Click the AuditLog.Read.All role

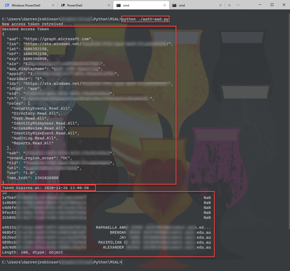pyautogui.click(x=35, y=138)
